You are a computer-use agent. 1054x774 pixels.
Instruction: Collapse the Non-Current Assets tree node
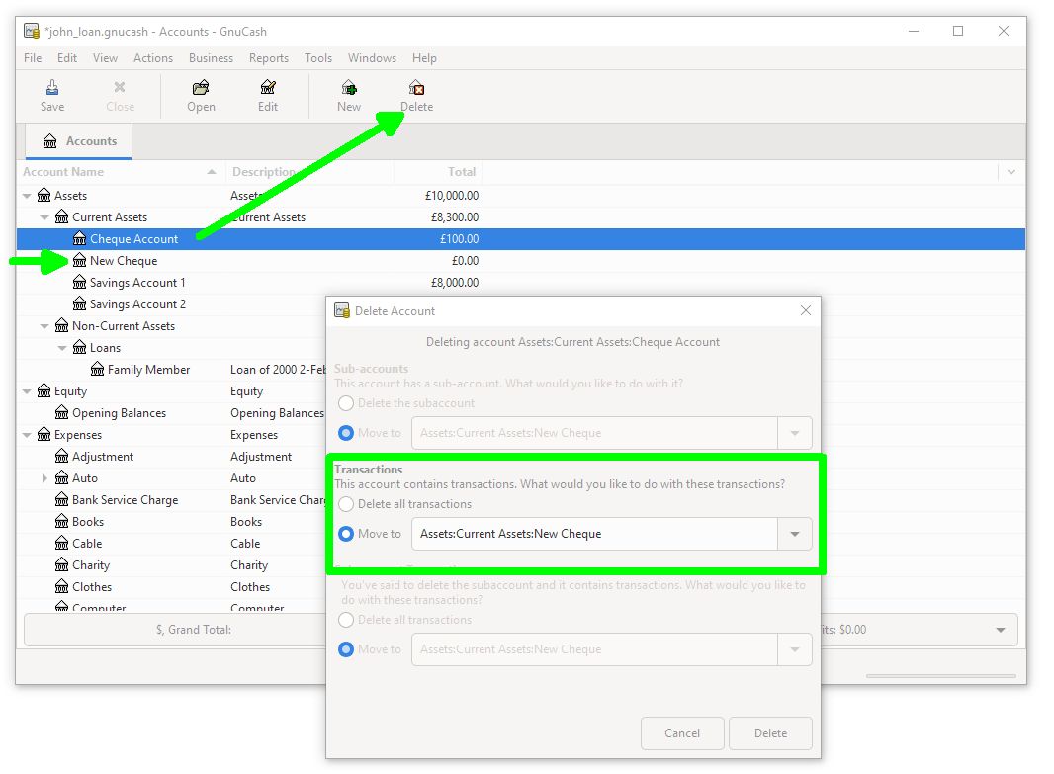tap(44, 326)
